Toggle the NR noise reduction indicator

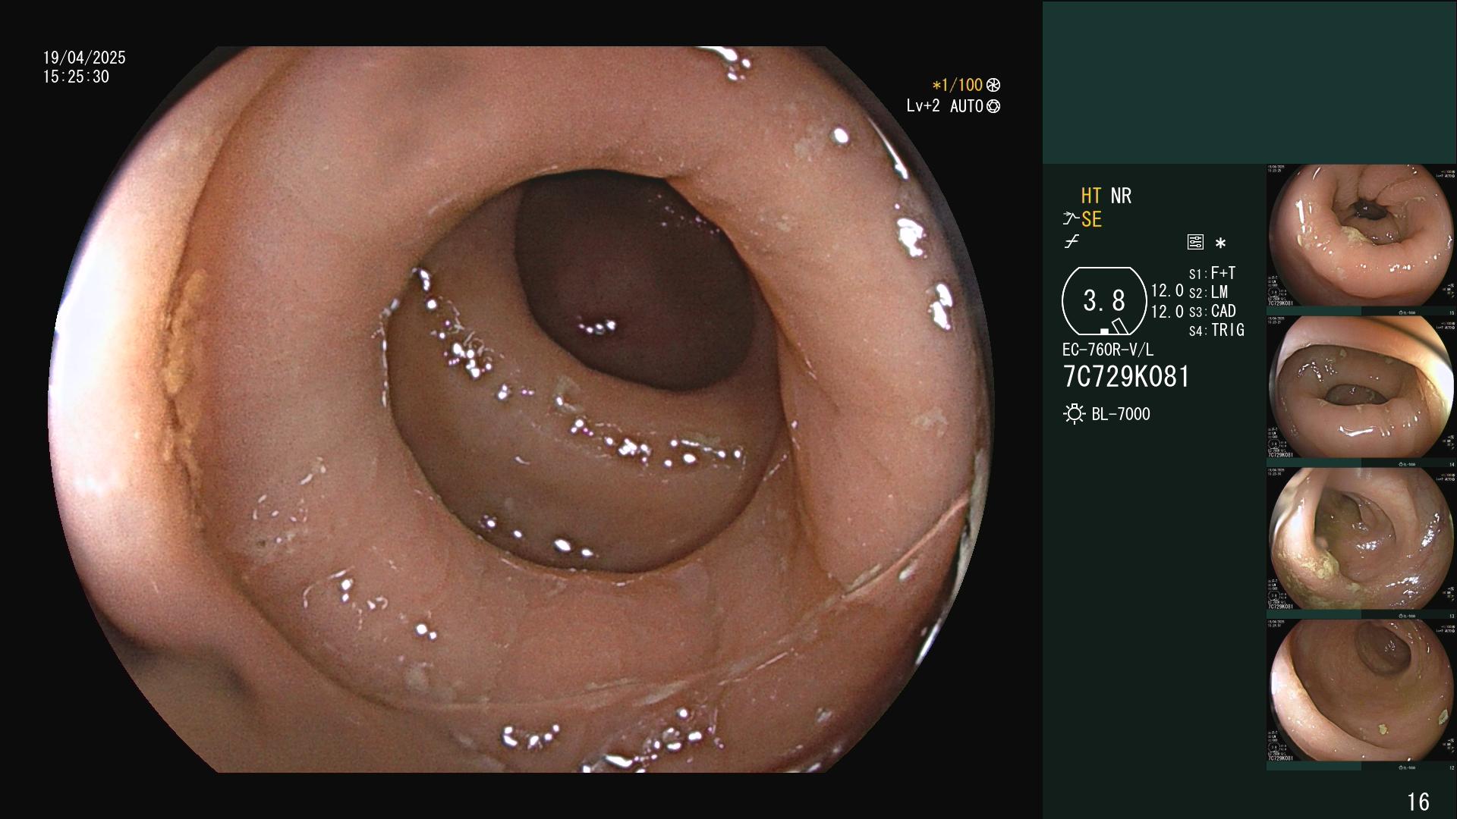click(1121, 196)
